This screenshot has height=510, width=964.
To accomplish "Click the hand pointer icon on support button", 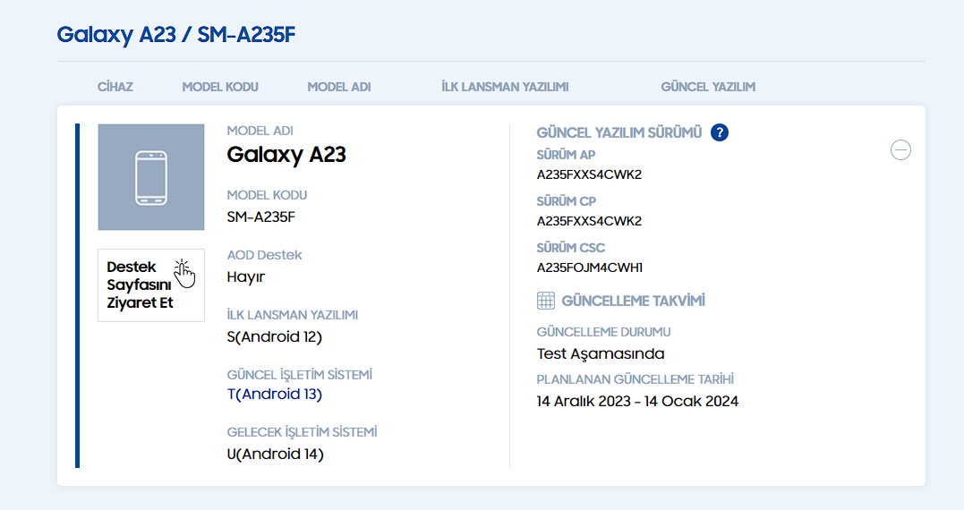I will tap(183, 274).
